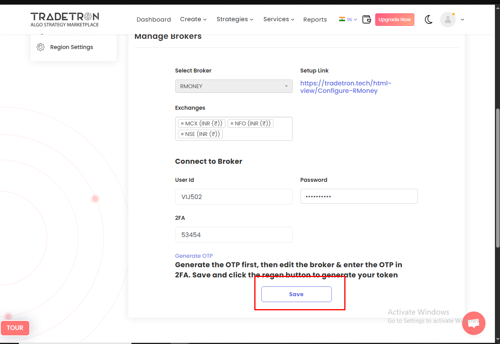Click the Generate OTP link
The height and width of the screenshot is (344, 500).
tap(194, 256)
